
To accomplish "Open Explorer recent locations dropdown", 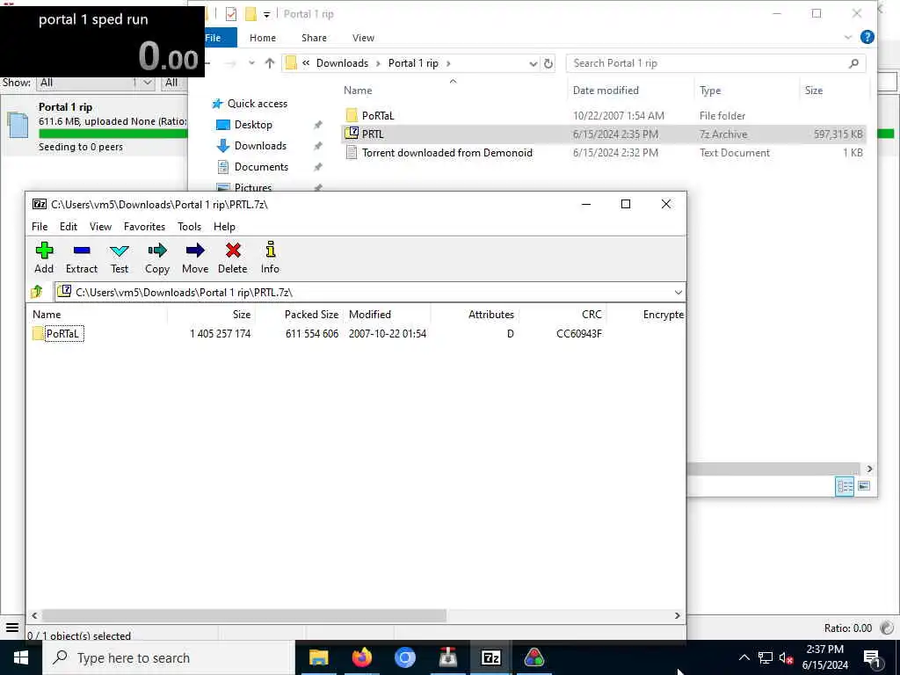I will (x=251, y=63).
